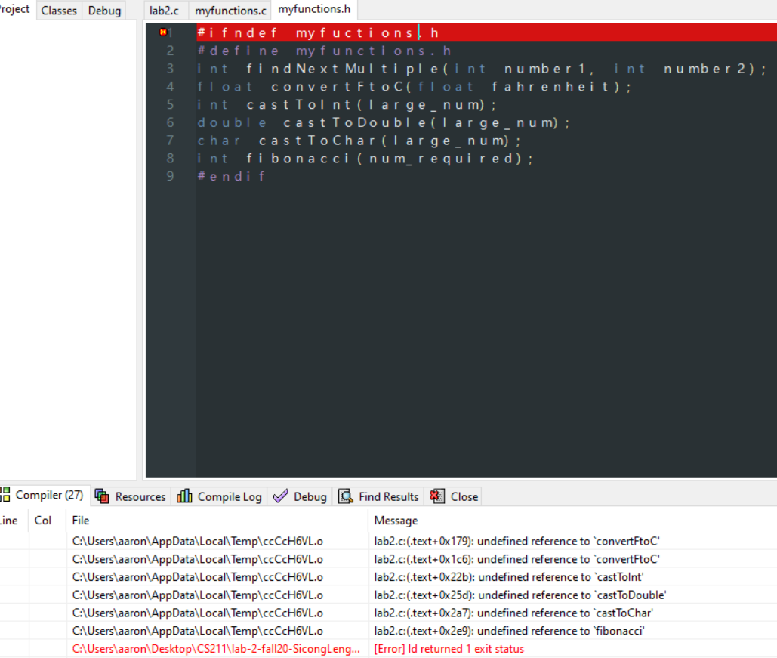This screenshot has width=777, height=658.
Task: Click the Compiler tab's grid icon
Action: pos(6,496)
